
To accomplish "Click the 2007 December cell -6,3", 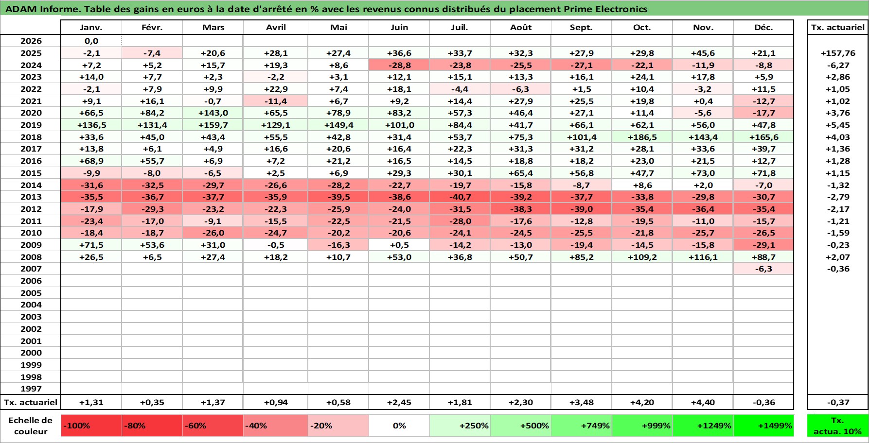I will (763, 269).
